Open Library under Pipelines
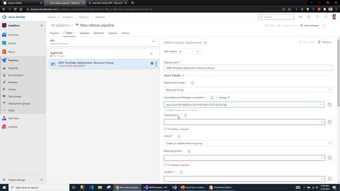This screenshot has width=340, height=191. [12, 90]
